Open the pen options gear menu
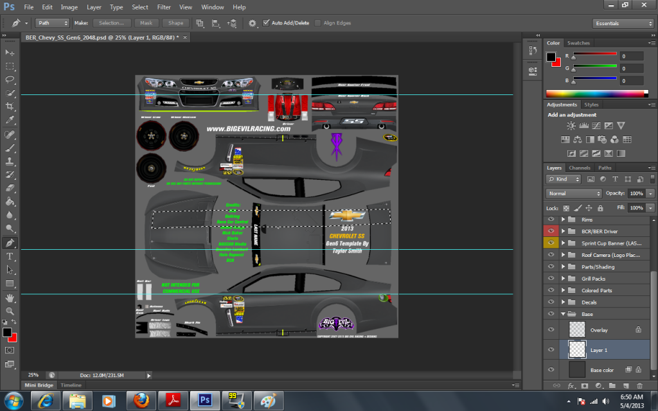The image size is (658, 411). [252, 24]
